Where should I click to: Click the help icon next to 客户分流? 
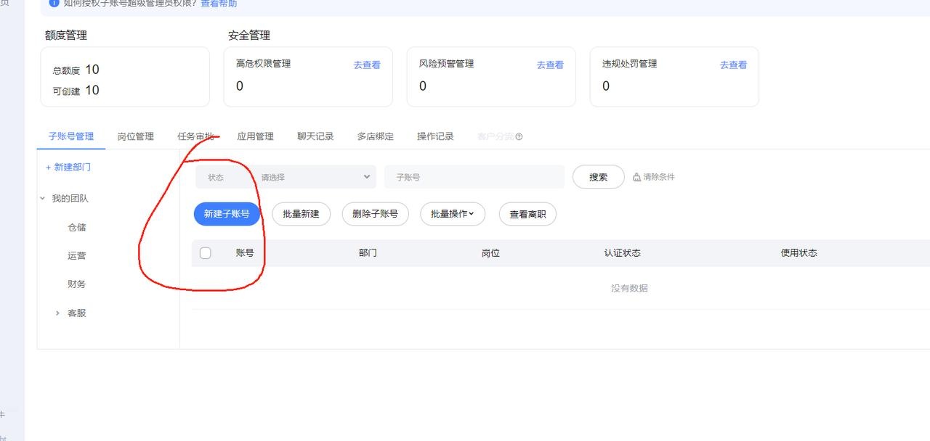click(519, 136)
